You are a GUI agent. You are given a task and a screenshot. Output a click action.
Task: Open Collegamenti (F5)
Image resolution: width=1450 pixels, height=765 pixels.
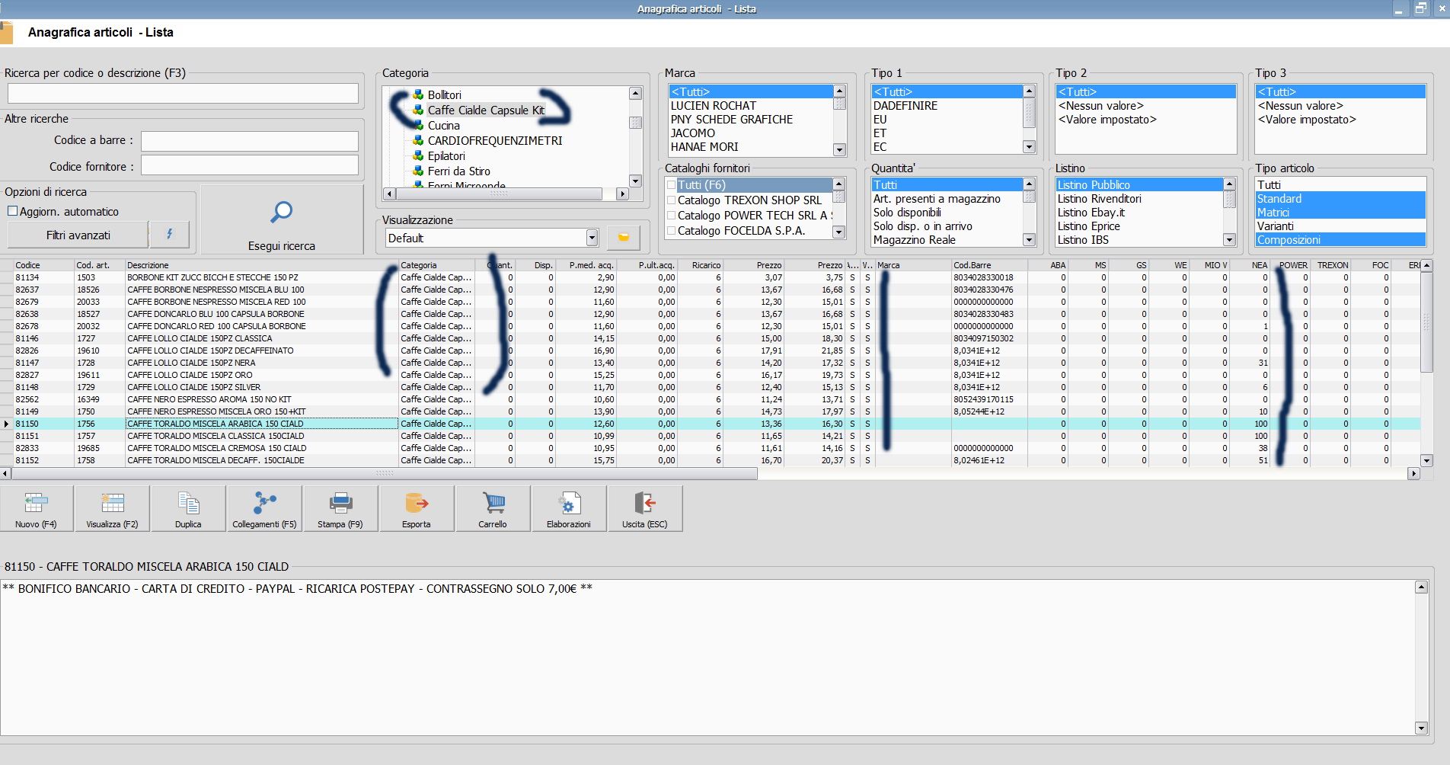tap(264, 508)
